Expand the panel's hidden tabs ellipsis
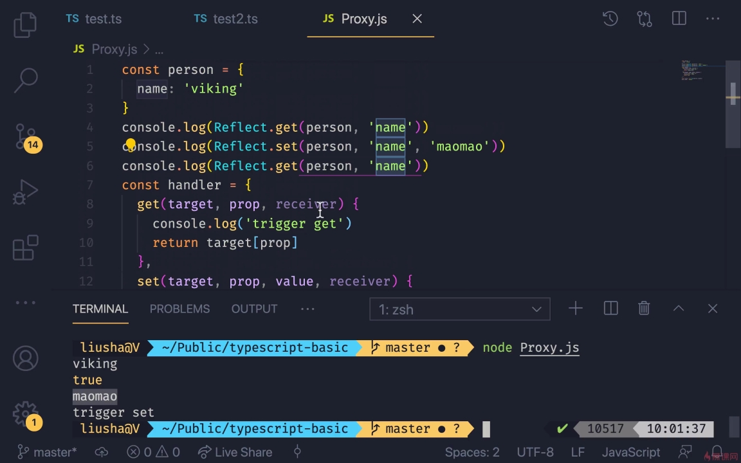Screen dimensions: 741x463 point(307,309)
